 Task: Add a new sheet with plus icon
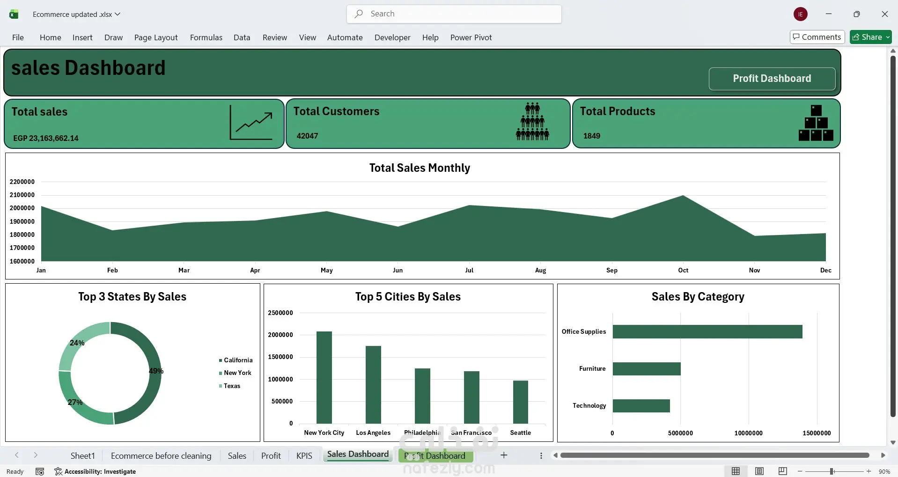point(504,455)
